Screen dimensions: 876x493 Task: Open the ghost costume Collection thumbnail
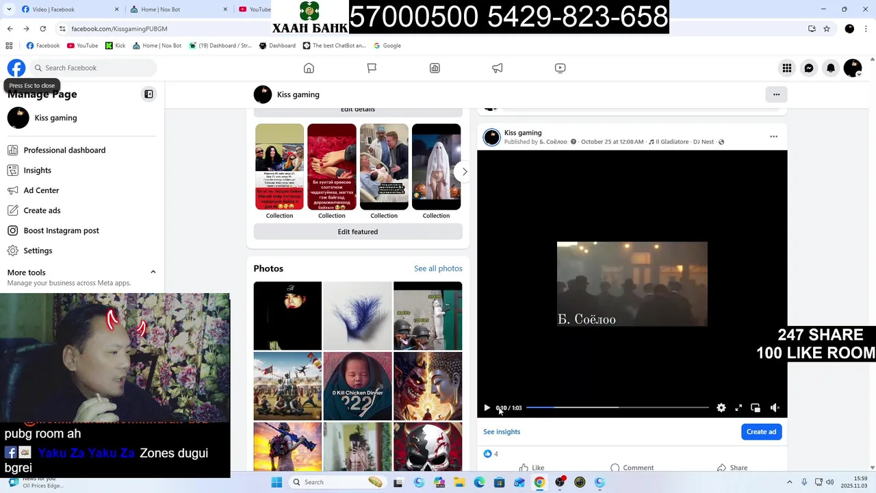[436, 166]
